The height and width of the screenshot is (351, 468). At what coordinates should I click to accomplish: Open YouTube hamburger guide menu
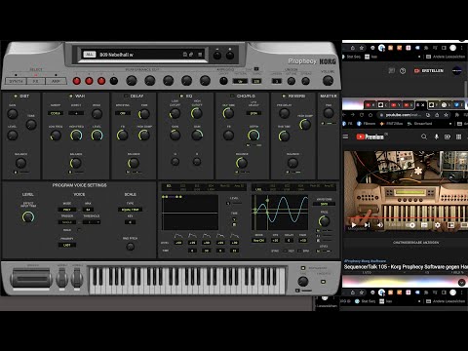pyautogui.click(x=345, y=136)
